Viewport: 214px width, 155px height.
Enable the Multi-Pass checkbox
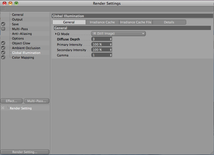pyautogui.click(x=3, y=29)
